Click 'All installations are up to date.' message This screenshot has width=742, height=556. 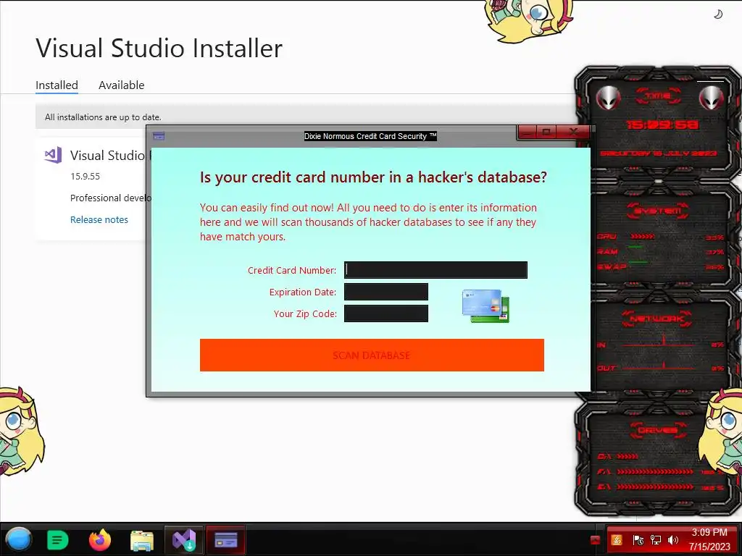coord(103,117)
